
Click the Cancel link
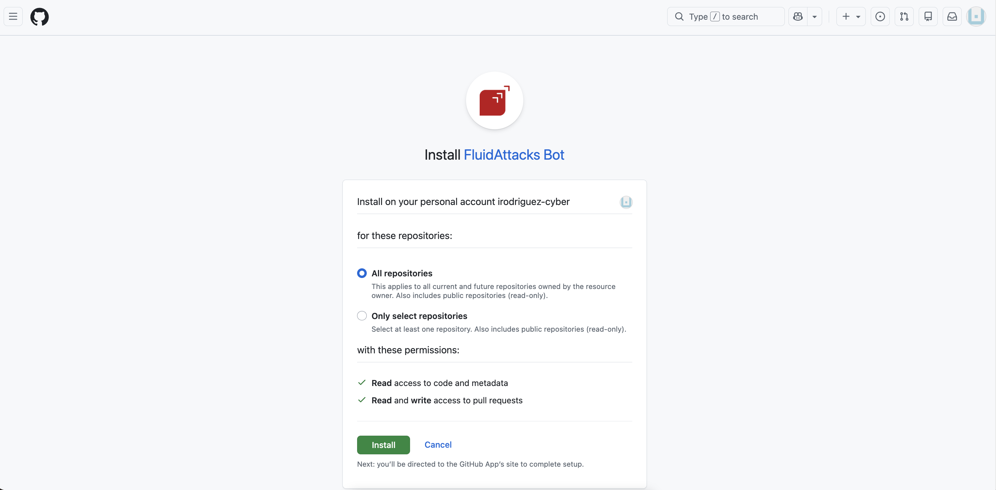438,445
